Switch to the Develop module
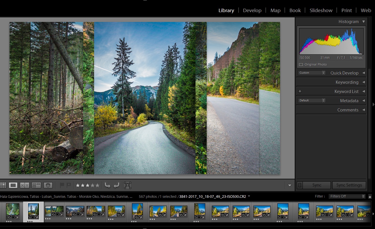 [252, 10]
